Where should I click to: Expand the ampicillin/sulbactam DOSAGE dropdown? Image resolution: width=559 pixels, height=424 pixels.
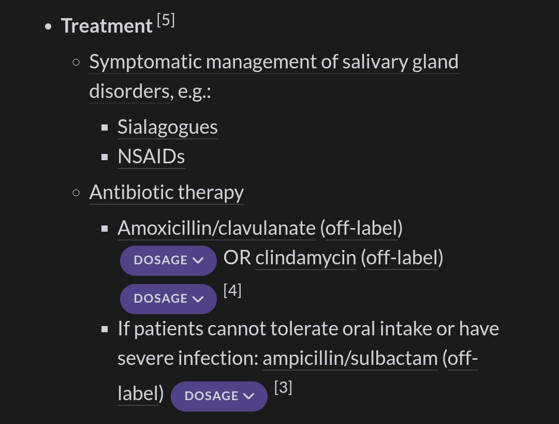(x=218, y=396)
